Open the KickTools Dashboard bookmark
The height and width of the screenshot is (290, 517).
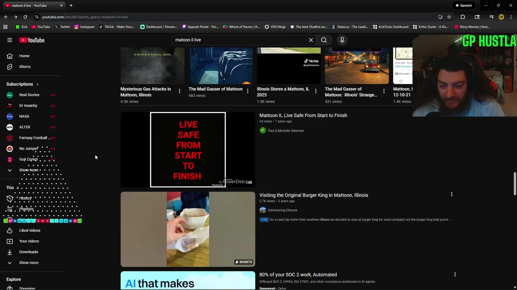391,27
